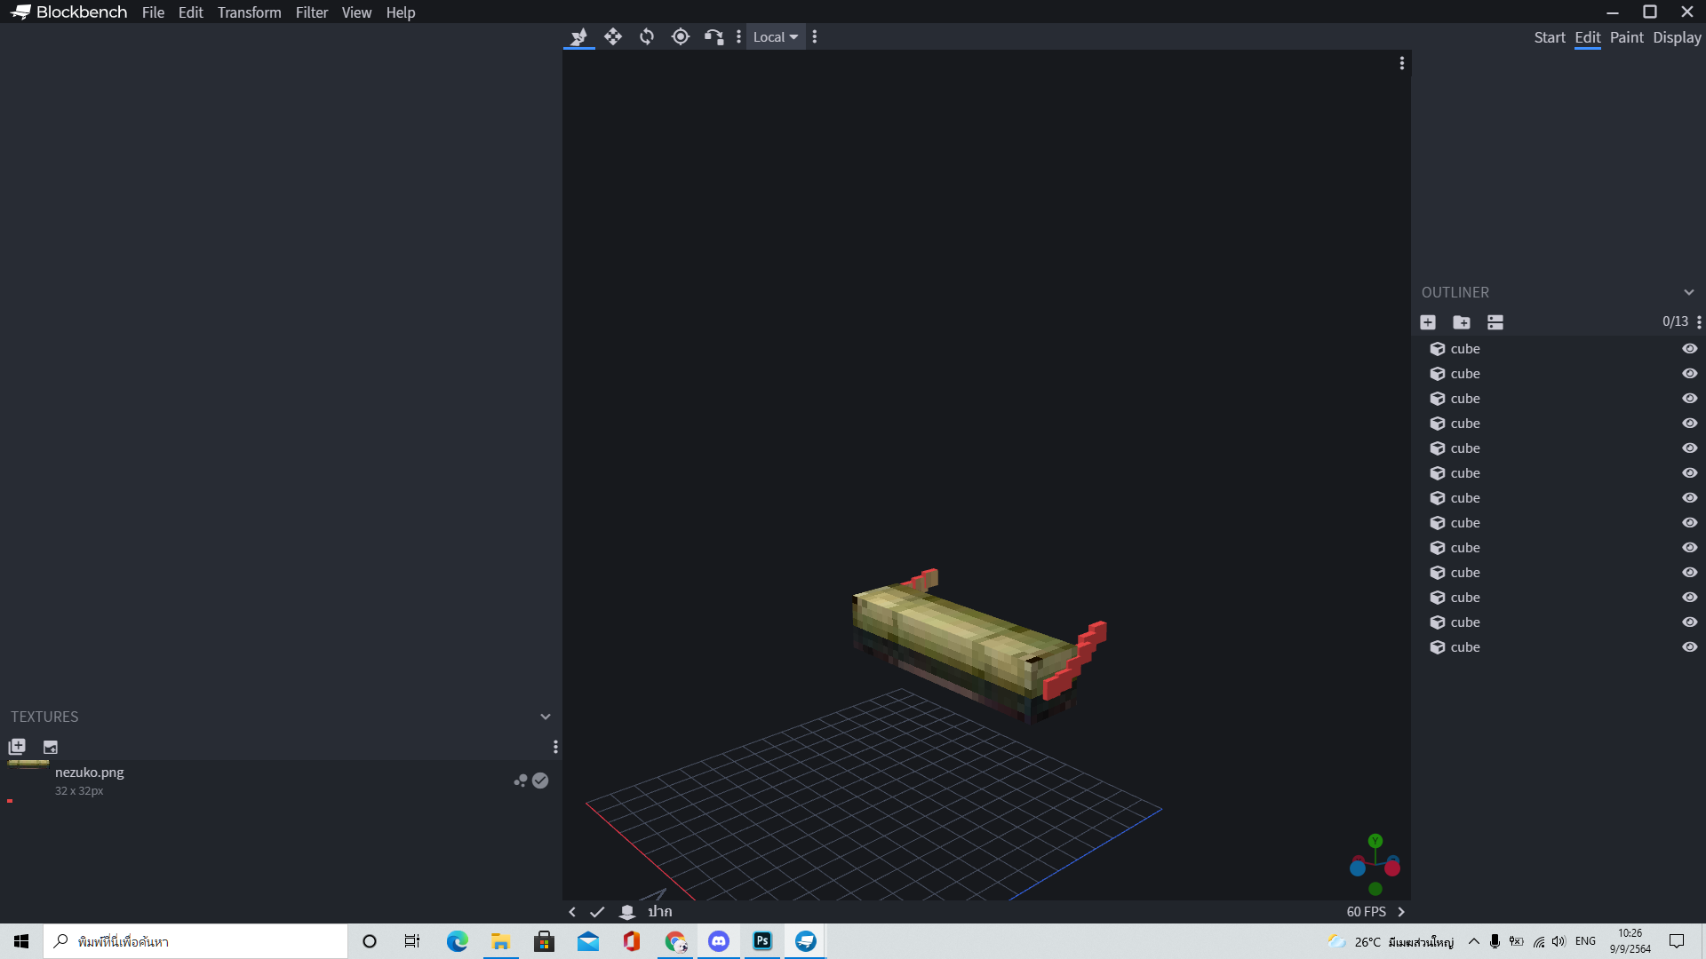
Task: Toggle the Outliner more options view
Action: tap(1495, 322)
